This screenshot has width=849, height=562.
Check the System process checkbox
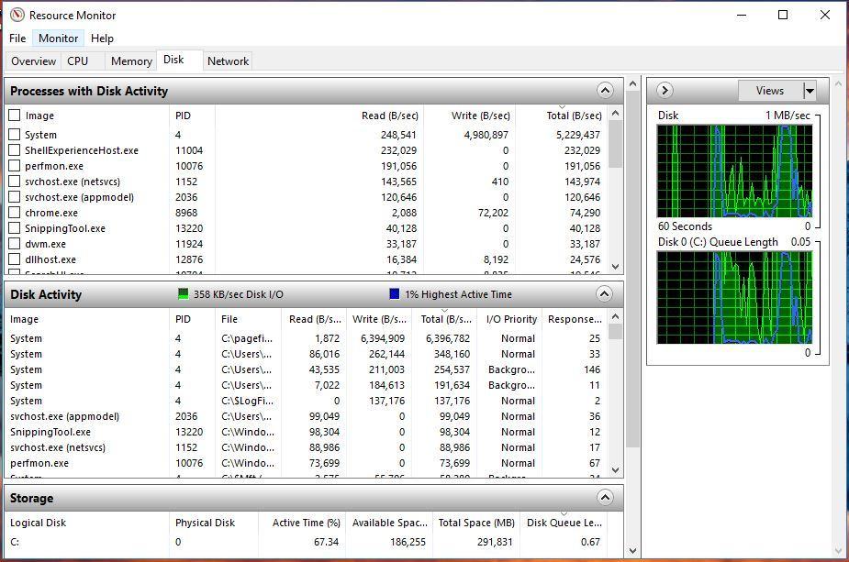click(15, 134)
